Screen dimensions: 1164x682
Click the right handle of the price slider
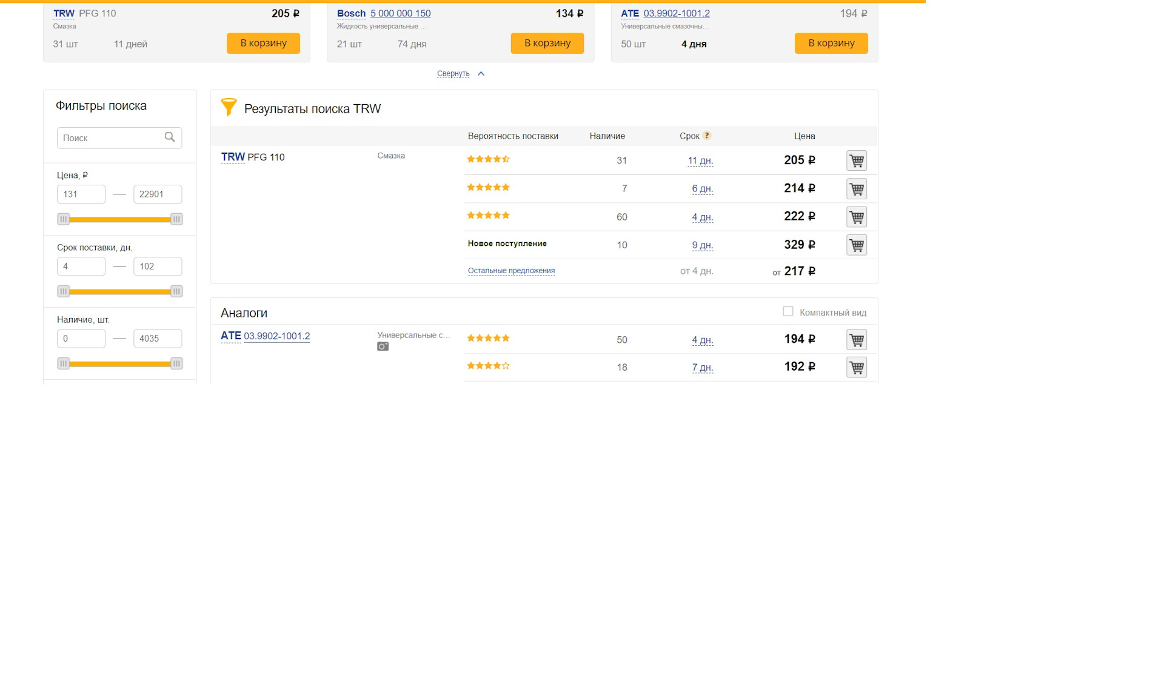click(x=176, y=219)
